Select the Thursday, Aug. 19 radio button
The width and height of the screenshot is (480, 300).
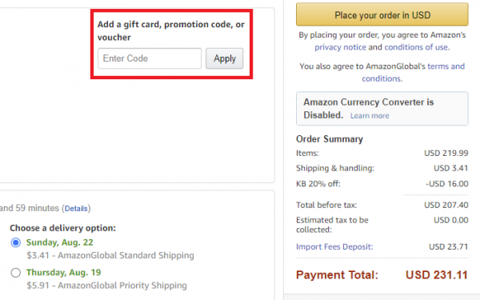click(16, 273)
